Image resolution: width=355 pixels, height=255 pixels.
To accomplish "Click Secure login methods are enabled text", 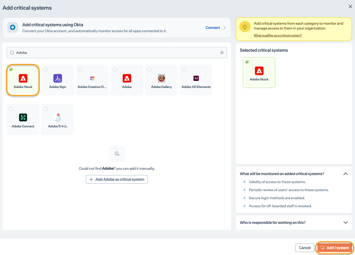I will [277, 198].
